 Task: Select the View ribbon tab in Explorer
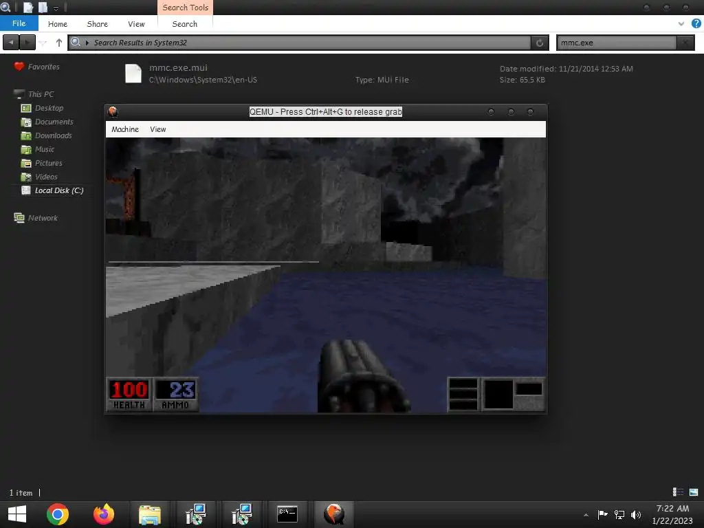click(x=136, y=24)
